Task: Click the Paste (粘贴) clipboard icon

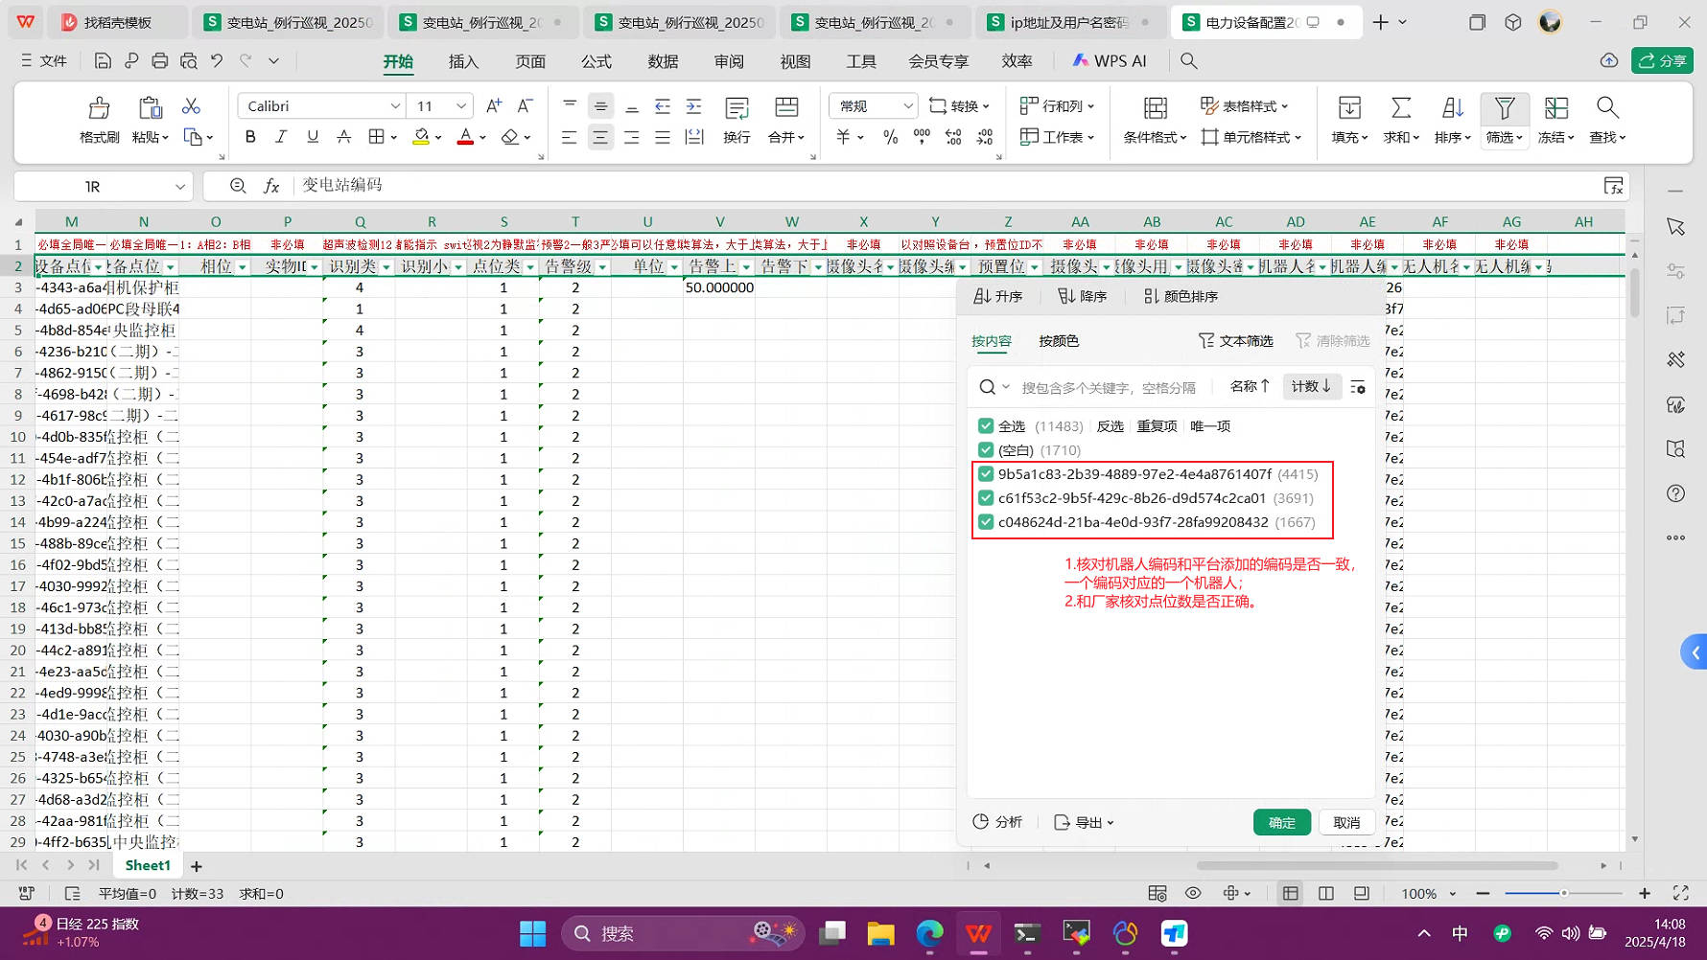Action: (x=150, y=107)
